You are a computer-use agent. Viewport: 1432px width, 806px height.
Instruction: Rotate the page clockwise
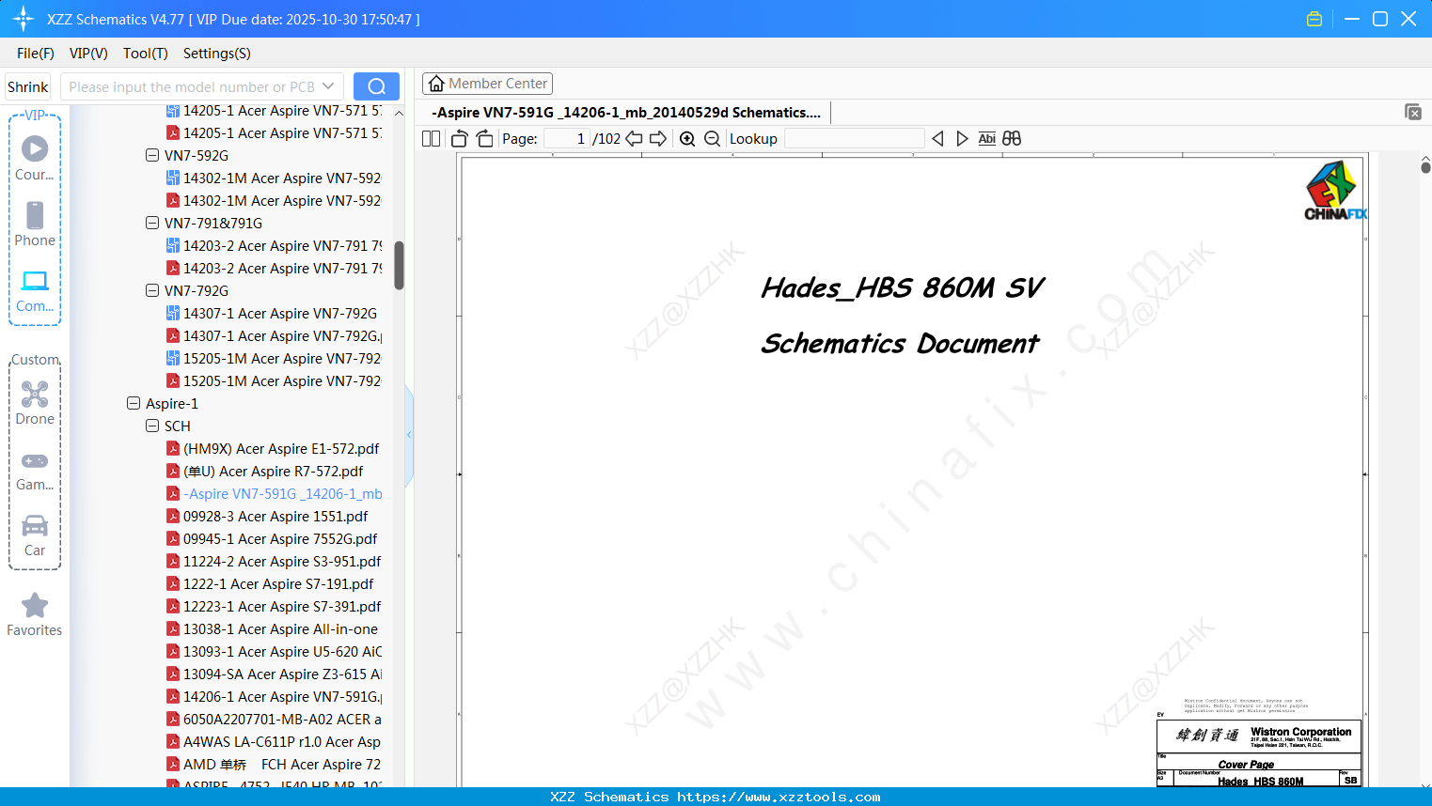tap(484, 139)
